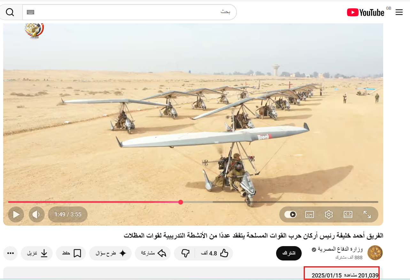The image size is (410, 280).
Task: Save video with the حفظ bookmark button
Action: (71, 253)
